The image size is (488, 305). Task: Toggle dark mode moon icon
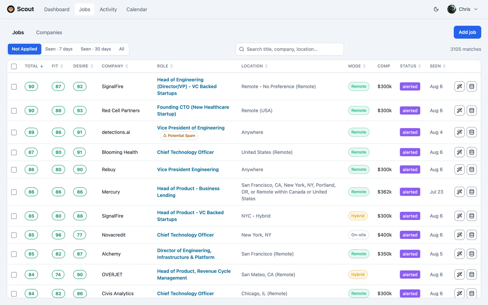point(436,9)
